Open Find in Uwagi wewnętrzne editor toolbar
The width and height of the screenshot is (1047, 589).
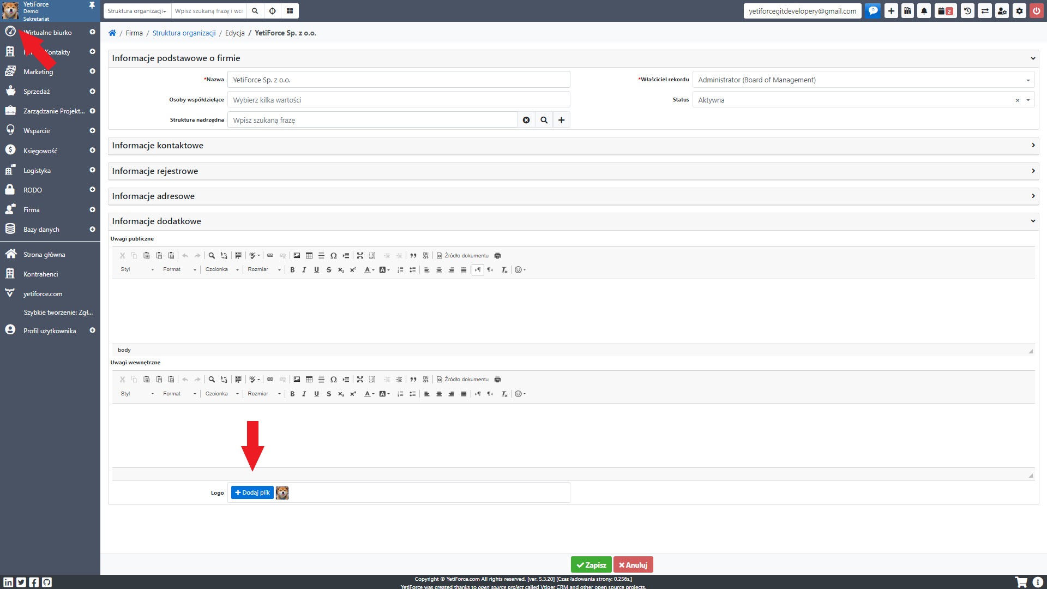pyautogui.click(x=212, y=380)
